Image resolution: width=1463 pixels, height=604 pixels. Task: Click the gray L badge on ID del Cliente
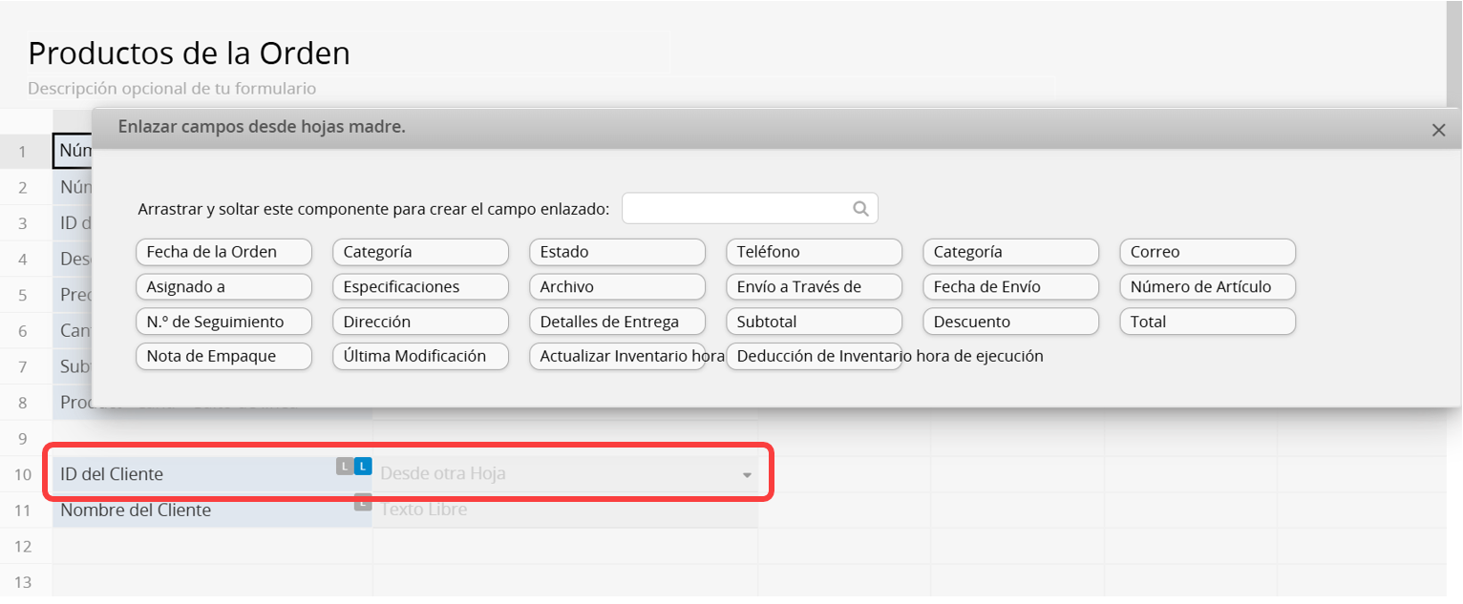[344, 467]
